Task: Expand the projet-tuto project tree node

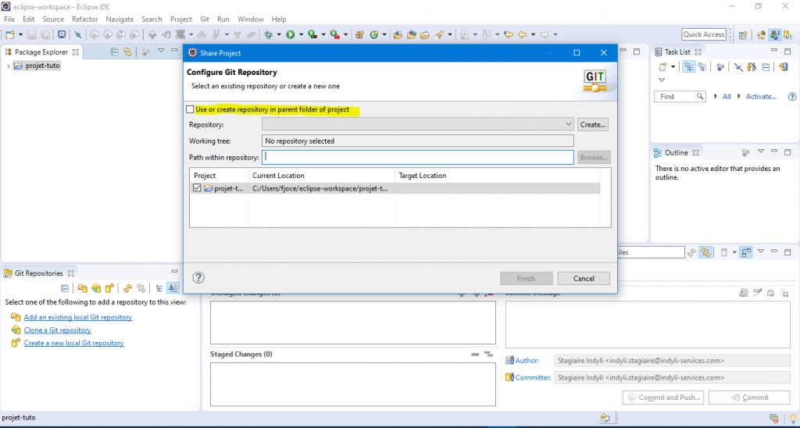Action: click(x=8, y=66)
